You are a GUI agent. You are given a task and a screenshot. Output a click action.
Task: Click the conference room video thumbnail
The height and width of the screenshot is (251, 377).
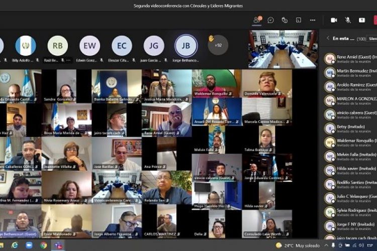(282, 49)
